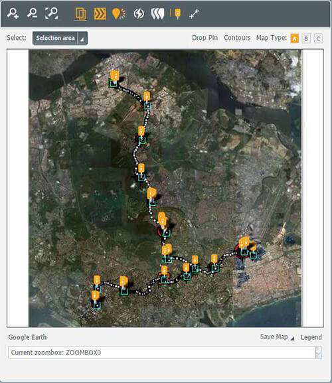The image size is (332, 383).
Task: Click the measure distance line icon
Action: pyautogui.click(x=194, y=14)
